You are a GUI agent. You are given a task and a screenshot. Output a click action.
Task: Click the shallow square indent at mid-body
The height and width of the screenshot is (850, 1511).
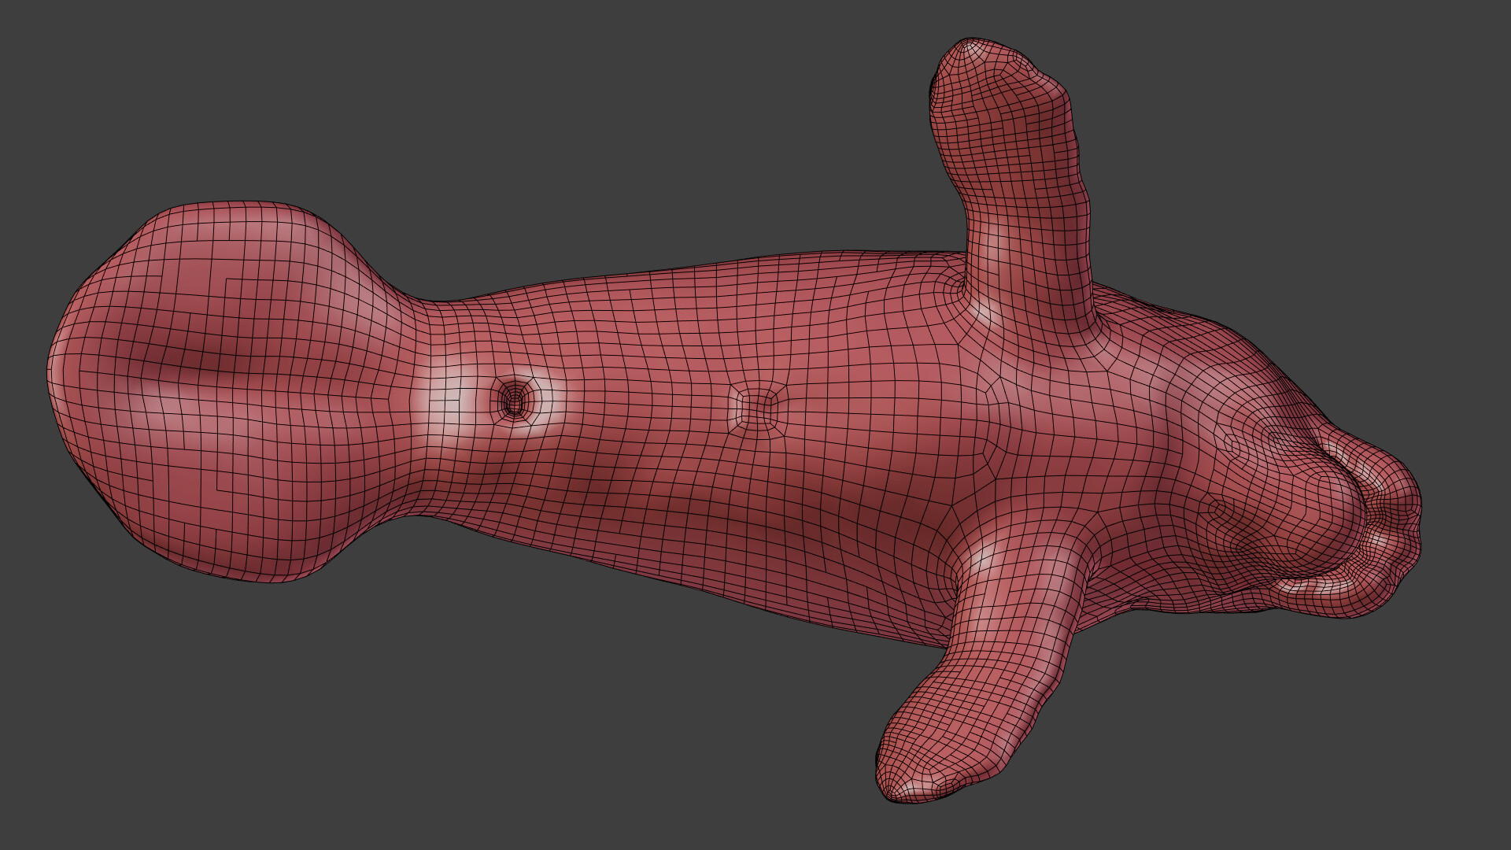point(757,408)
